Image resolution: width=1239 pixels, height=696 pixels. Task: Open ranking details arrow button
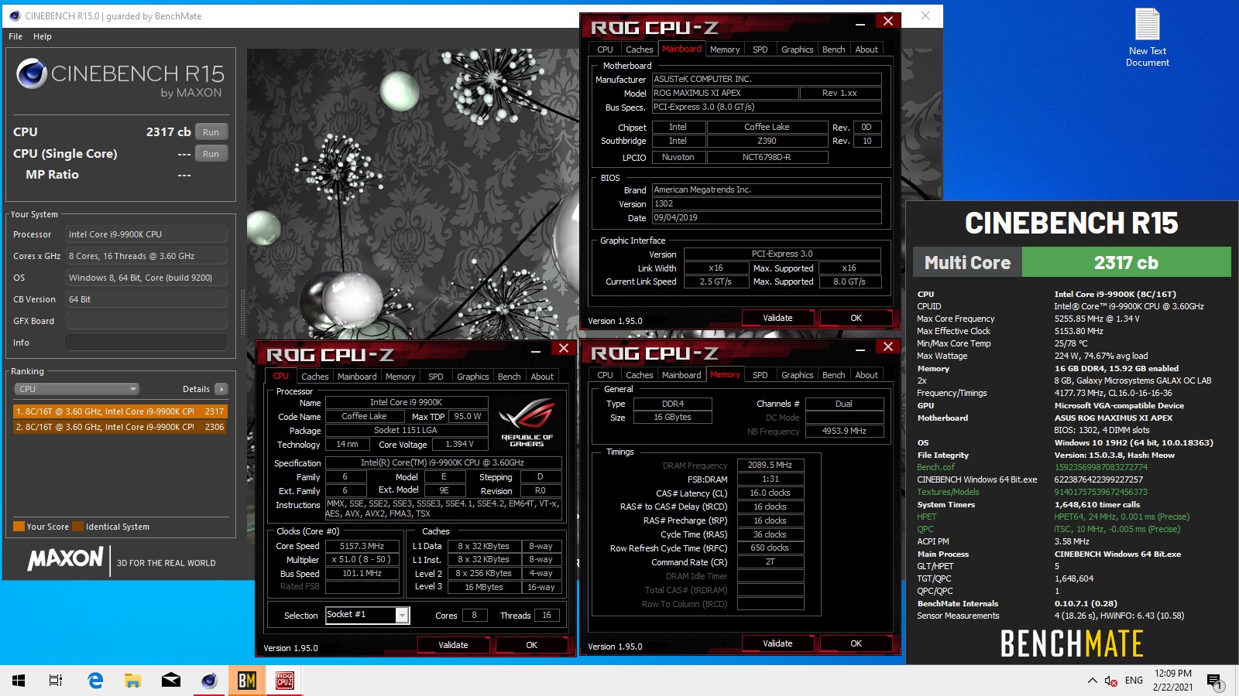[x=221, y=389]
